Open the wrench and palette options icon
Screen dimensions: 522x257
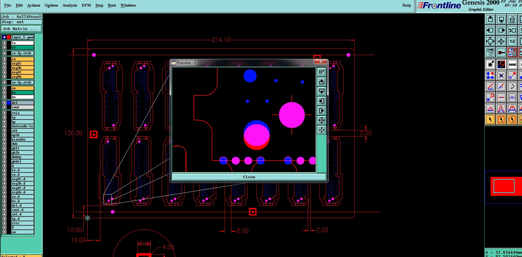tap(490, 52)
